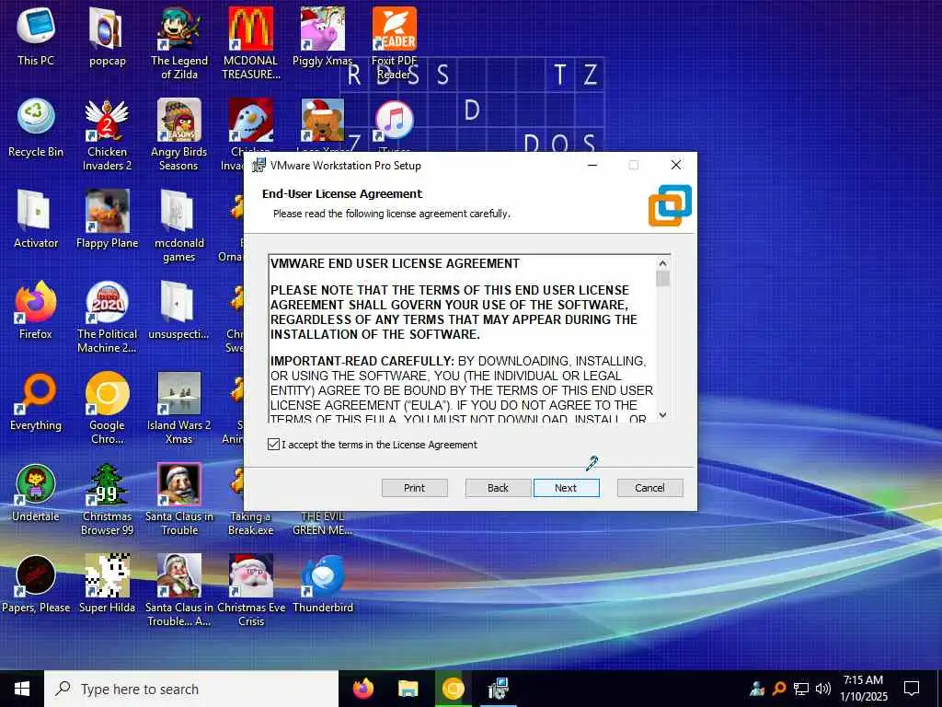Click the license scrollbar up arrow
Viewport: 942px width, 707px height.
tap(662, 263)
